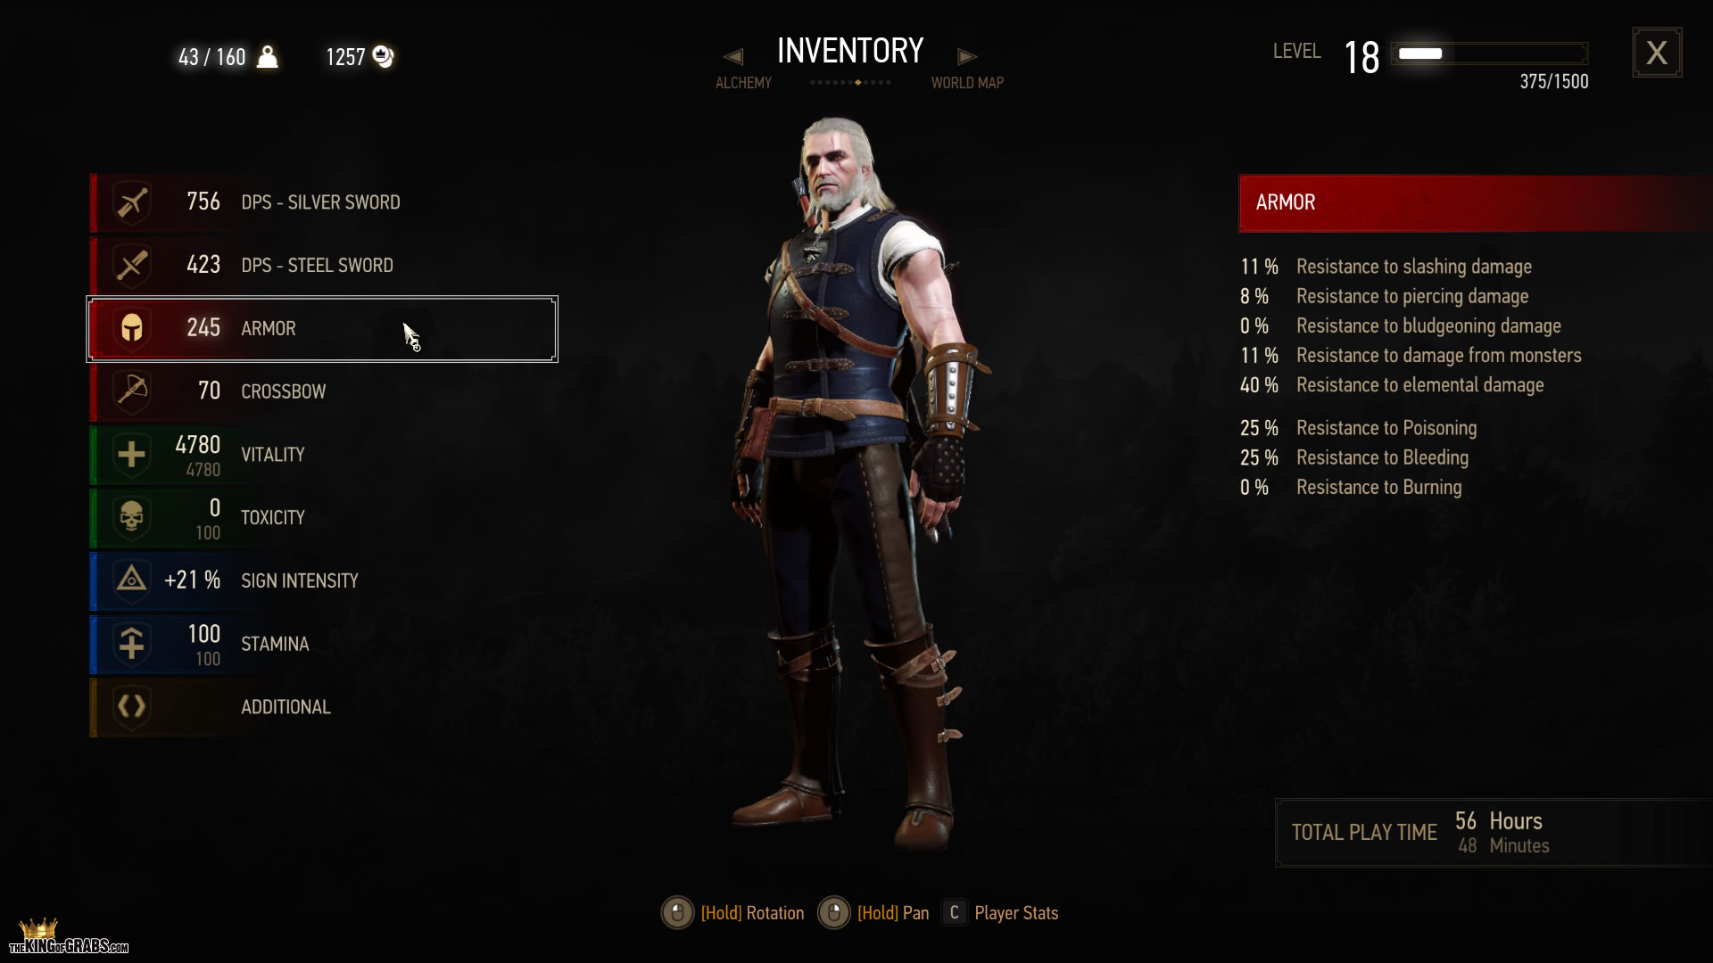Image resolution: width=1713 pixels, height=963 pixels.
Task: Click the vitality plus icon
Action: point(132,455)
